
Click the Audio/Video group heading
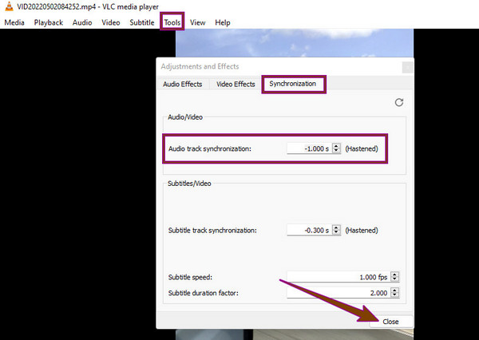coord(185,117)
